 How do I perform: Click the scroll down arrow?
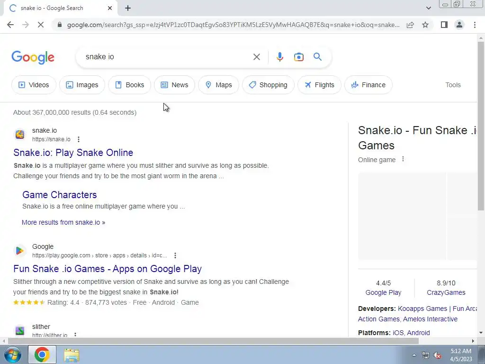point(481,333)
